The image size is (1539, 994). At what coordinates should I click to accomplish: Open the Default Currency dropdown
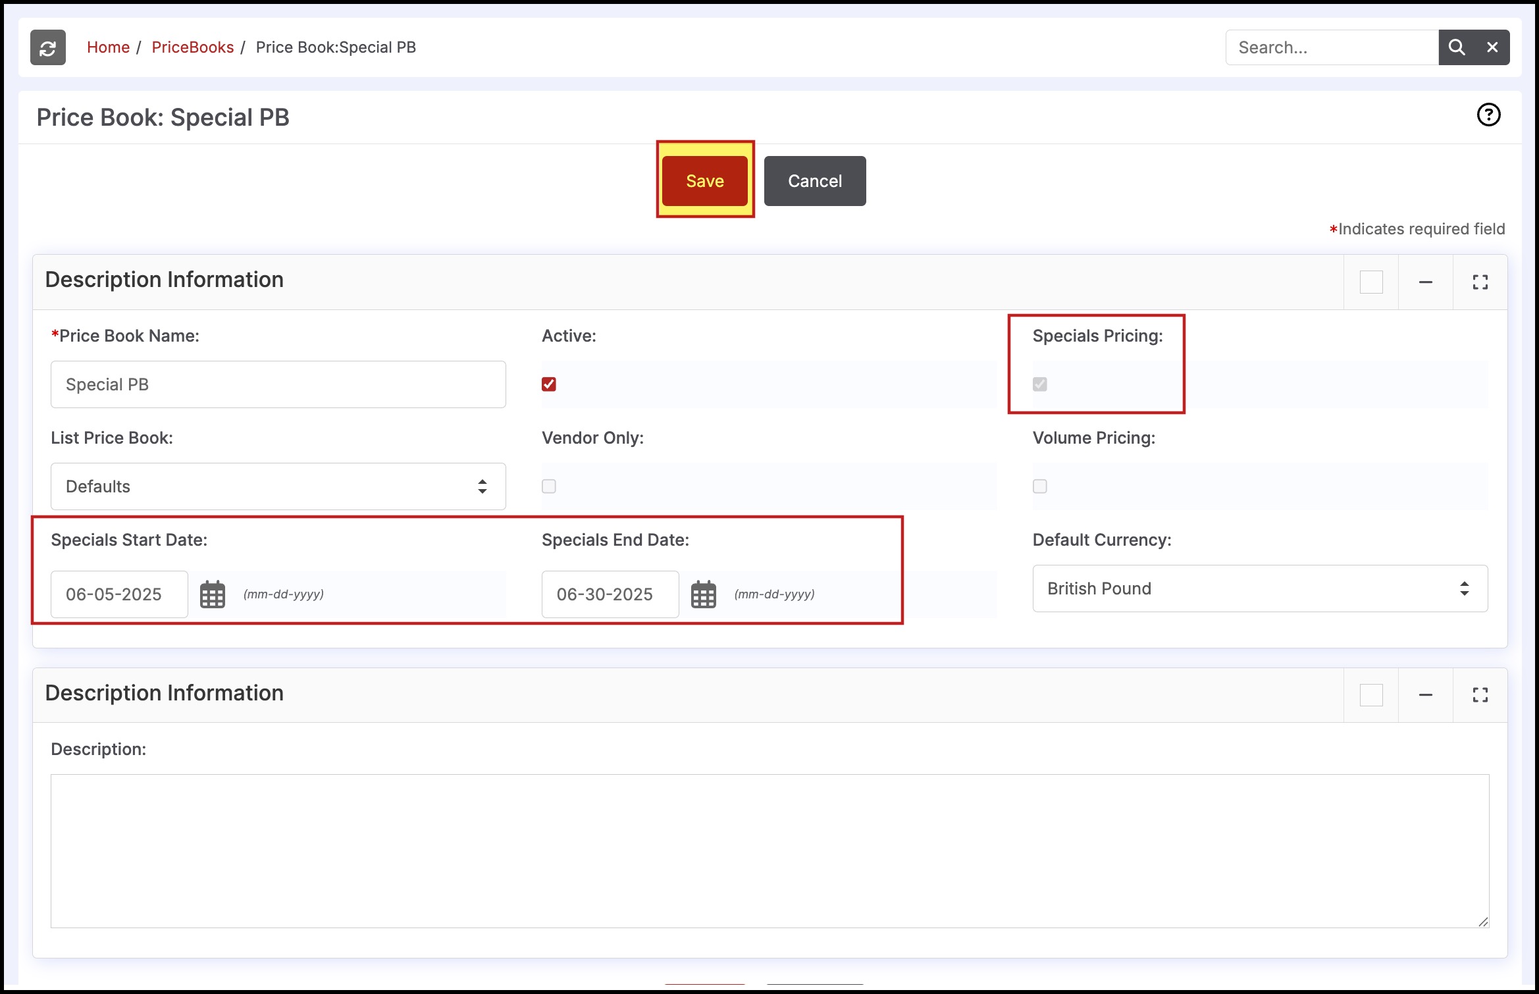click(1259, 589)
